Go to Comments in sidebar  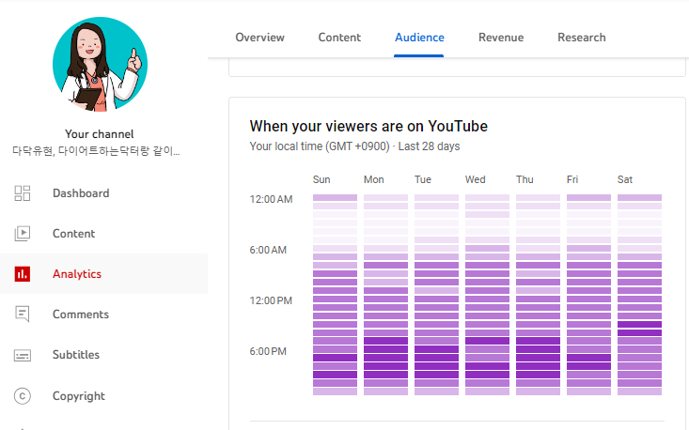pyautogui.click(x=81, y=315)
